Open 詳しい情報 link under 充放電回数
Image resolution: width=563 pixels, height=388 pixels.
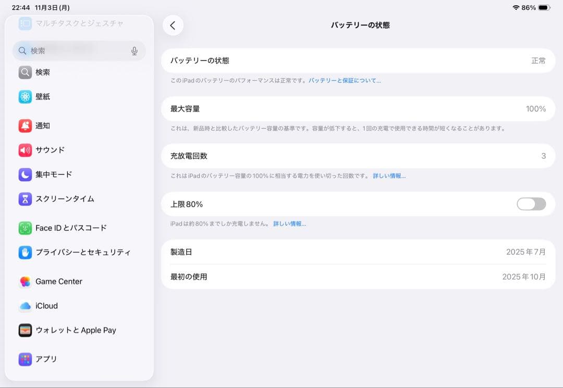click(x=390, y=176)
